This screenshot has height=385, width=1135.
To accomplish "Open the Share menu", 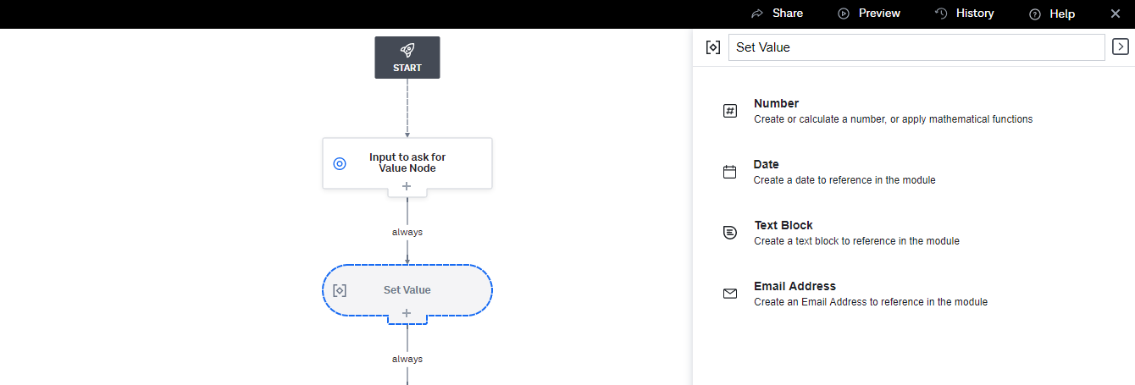I will coord(777,14).
